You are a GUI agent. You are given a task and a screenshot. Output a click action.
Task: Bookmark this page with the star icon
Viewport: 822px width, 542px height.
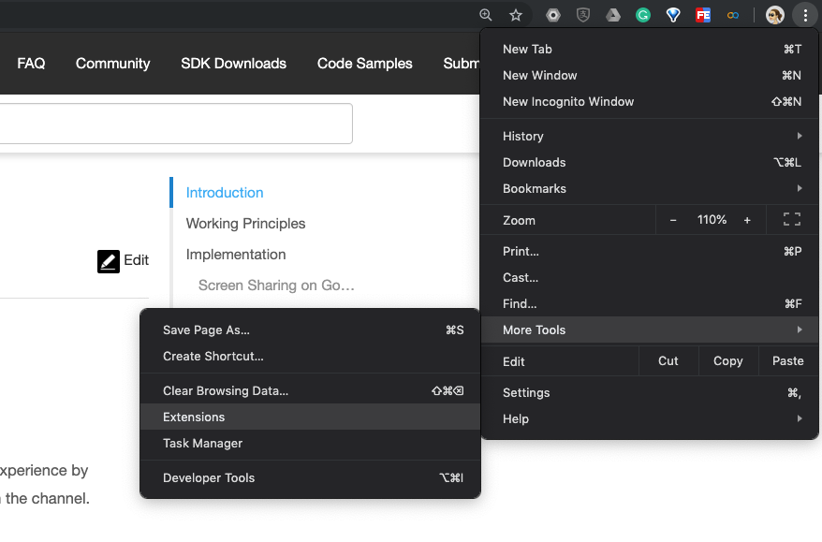coord(515,15)
